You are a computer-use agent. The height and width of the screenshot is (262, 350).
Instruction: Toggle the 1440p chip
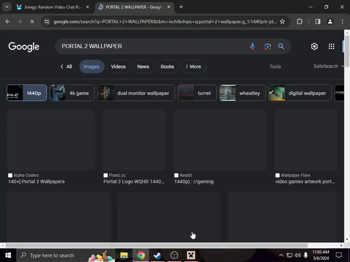point(27,93)
